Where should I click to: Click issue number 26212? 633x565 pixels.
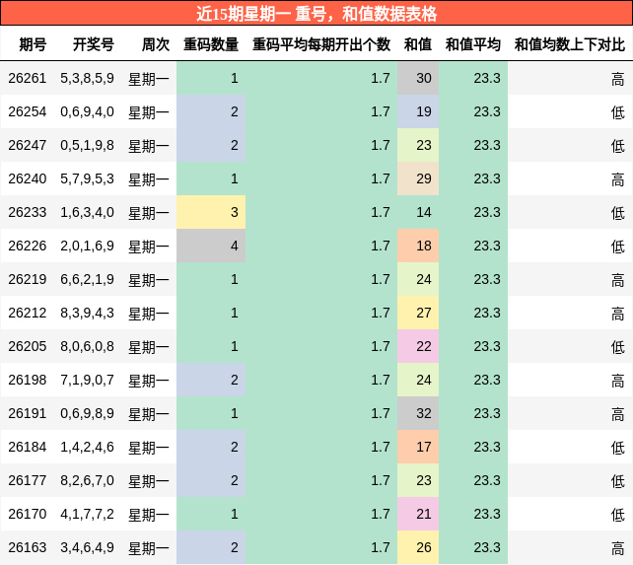tap(28, 313)
